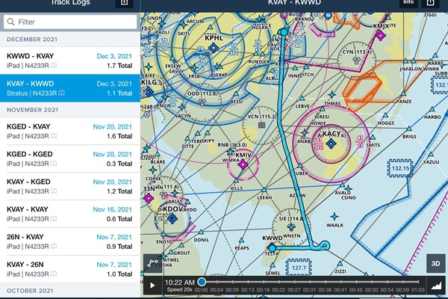Screen dimensions: 448x299
Task: Select 26N - KVAY track log entry
Action: pyautogui.click(x=69, y=241)
